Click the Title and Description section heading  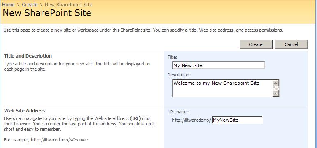28,56
